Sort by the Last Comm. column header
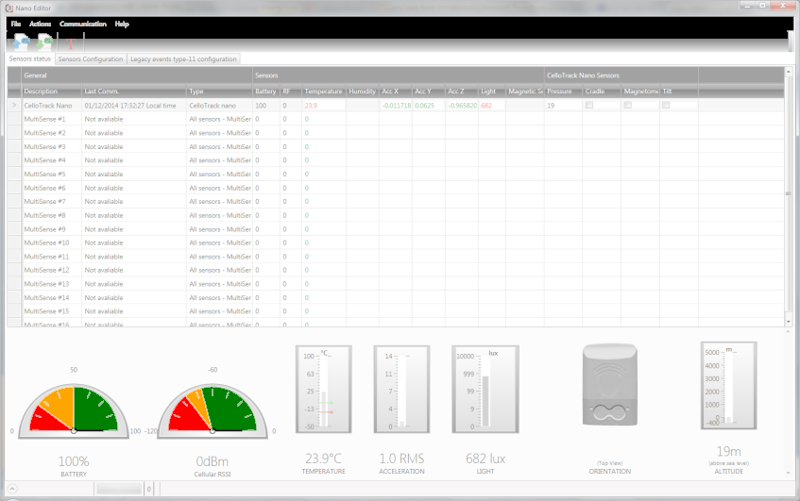 [134, 92]
